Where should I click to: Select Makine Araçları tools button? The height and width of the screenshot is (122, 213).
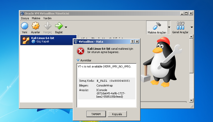(x=157, y=27)
